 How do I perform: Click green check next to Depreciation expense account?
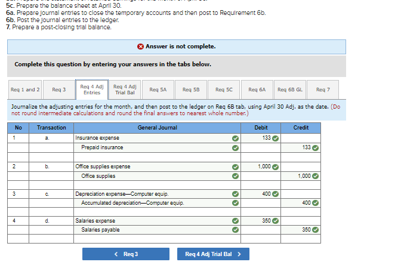(235, 194)
